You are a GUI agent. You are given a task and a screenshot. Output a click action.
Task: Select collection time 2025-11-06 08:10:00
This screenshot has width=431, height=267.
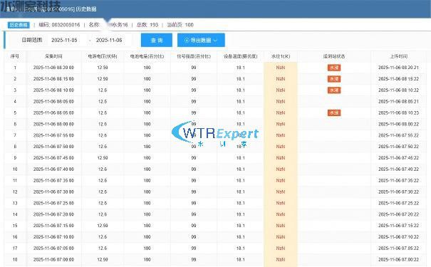[x=53, y=90]
